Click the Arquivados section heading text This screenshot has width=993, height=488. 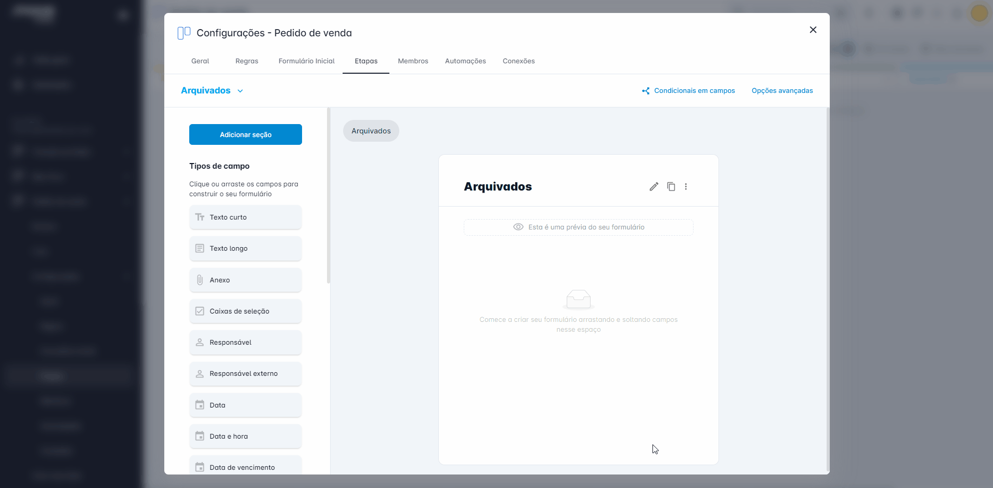pos(498,186)
